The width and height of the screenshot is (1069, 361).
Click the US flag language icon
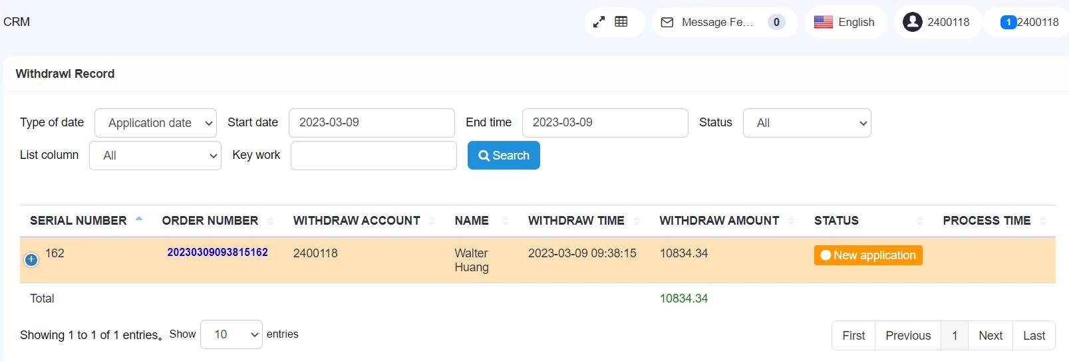tap(823, 22)
